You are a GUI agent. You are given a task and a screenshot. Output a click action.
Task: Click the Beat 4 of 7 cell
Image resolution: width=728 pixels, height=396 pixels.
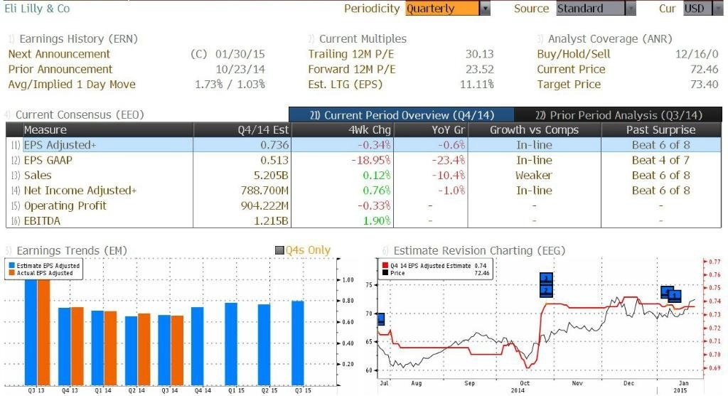coord(660,160)
